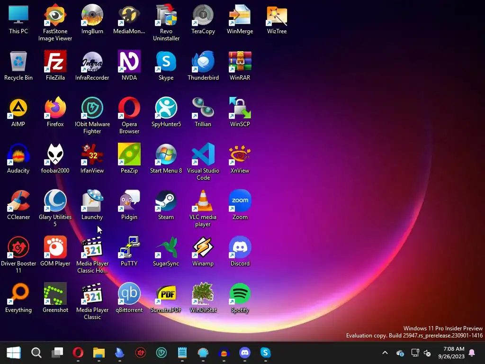
Task: Select the Winamp desktop icon
Action: (203, 251)
